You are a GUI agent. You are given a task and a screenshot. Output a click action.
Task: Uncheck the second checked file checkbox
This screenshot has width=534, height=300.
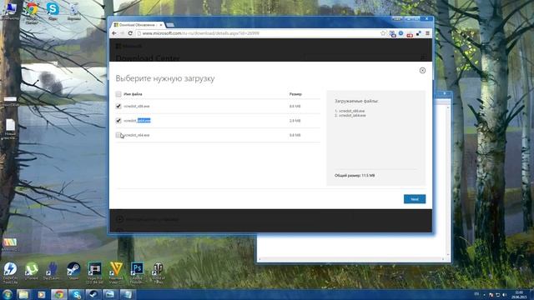[118, 120]
